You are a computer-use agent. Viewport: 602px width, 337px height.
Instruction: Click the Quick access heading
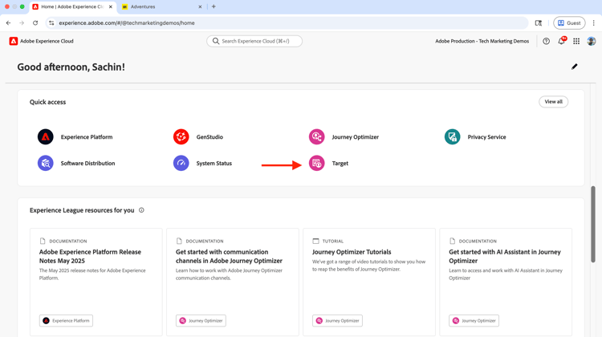(x=47, y=102)
